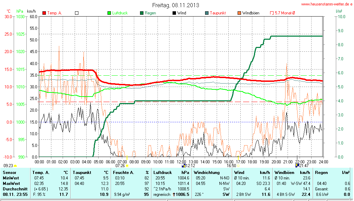
Task: Click the dark green Regen legend square
Action: pyautogui.click(x=142, y=13)
